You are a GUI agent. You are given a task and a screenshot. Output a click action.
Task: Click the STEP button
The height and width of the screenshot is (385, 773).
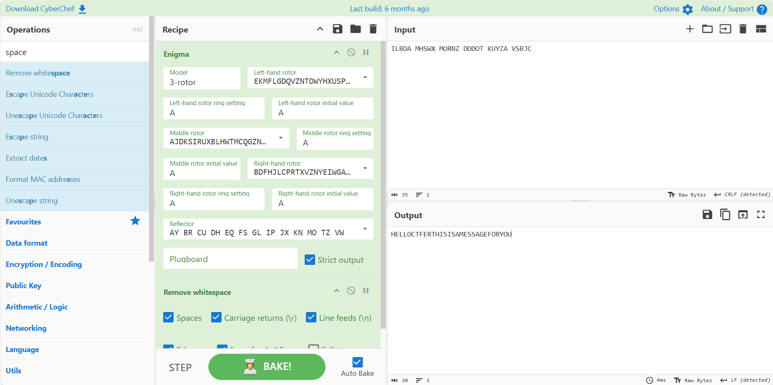180,367
